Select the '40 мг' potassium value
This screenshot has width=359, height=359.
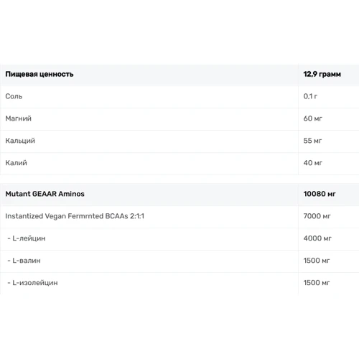click(x=313, y=163)
